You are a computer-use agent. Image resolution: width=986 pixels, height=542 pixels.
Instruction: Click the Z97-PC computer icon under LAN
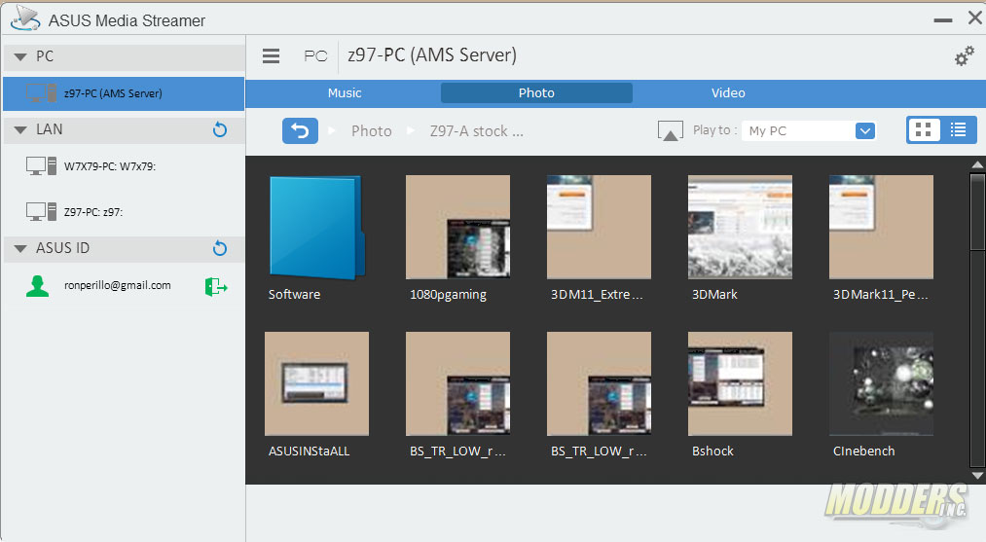click(41, 212)
